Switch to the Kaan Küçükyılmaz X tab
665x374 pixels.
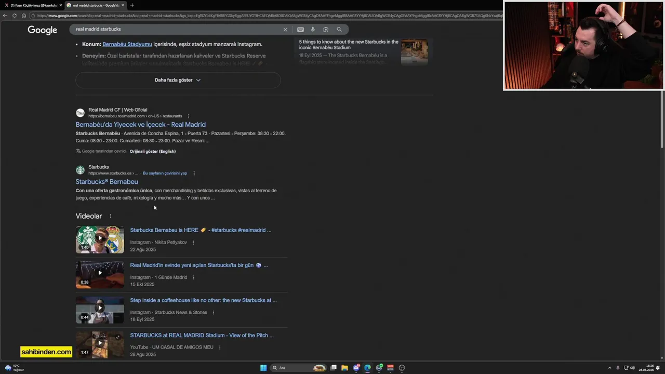coord(32,5)
